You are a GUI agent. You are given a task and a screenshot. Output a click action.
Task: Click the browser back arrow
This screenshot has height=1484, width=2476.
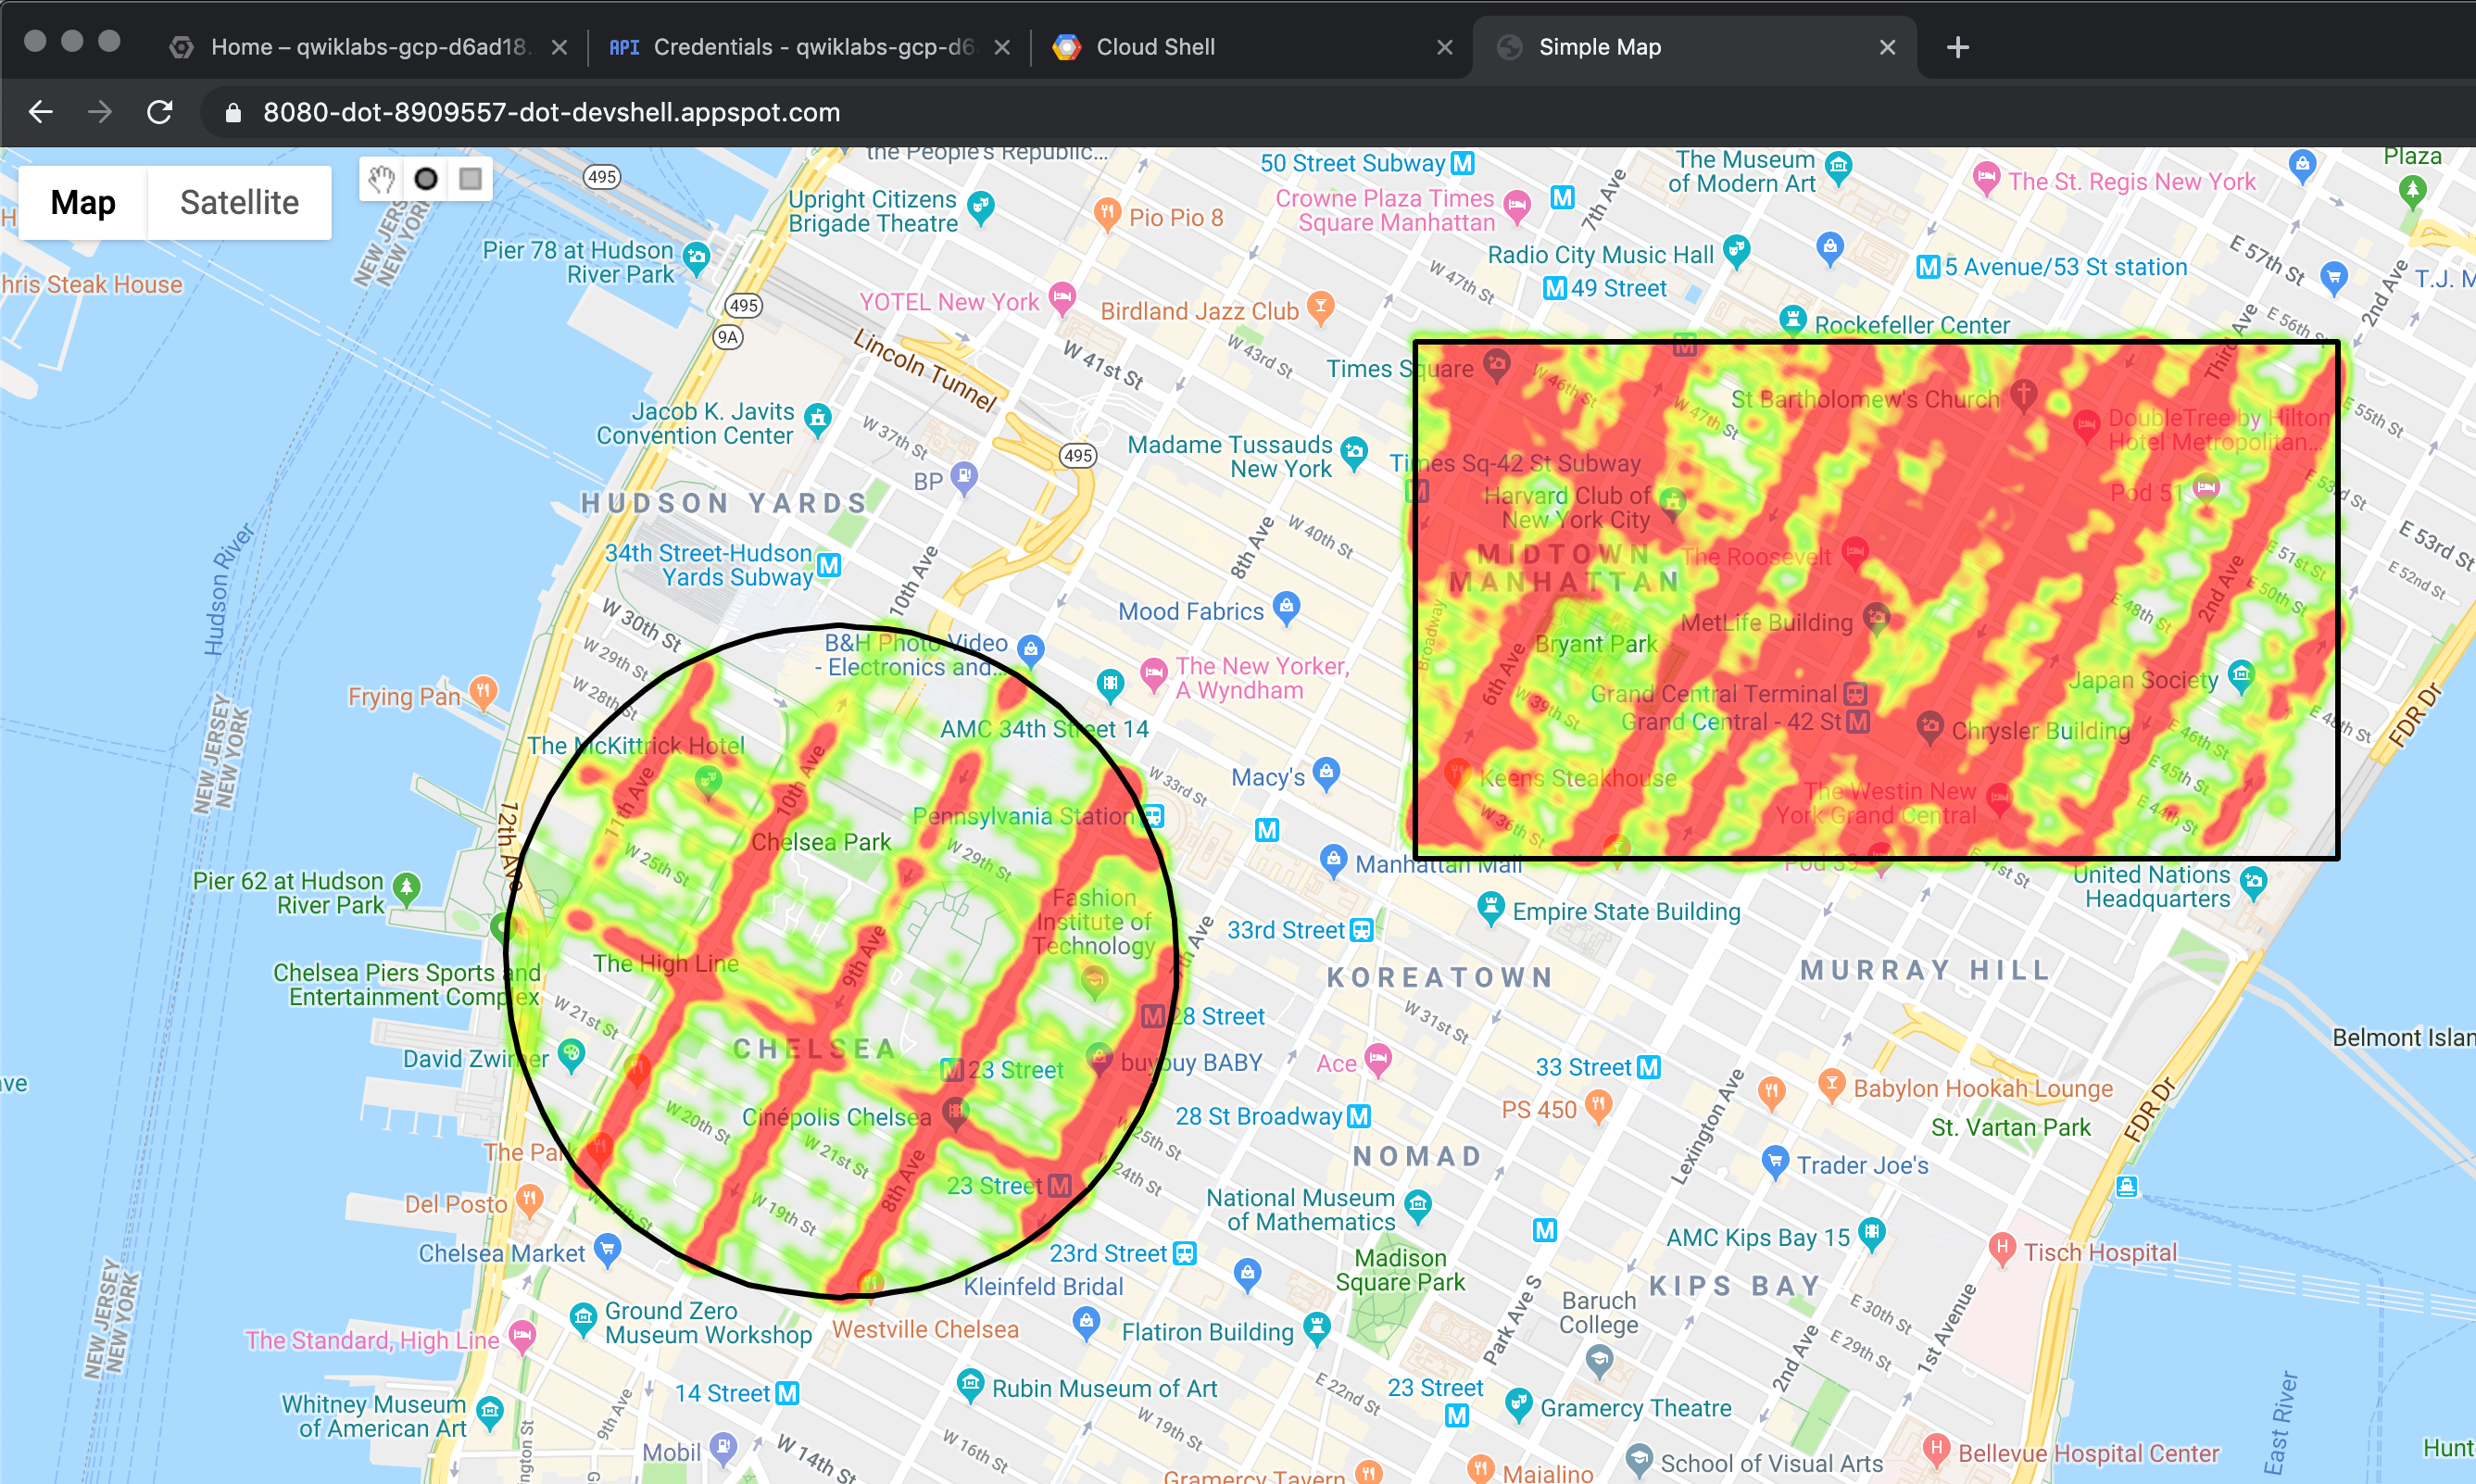point(41,112)
